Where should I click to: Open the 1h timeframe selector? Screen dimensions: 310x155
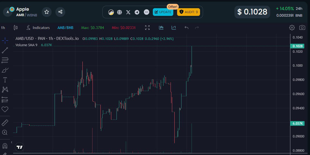coord(3,28)
